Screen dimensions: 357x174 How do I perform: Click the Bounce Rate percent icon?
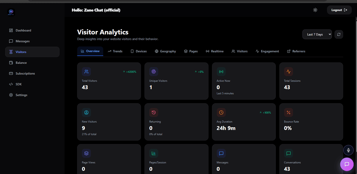288,112
